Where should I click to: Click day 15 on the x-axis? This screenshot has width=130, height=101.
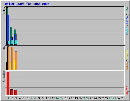[x=61, y=98]
